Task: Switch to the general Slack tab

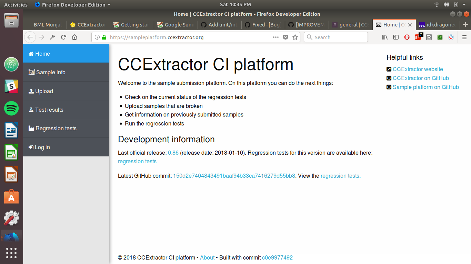Action: pos(351,24)
